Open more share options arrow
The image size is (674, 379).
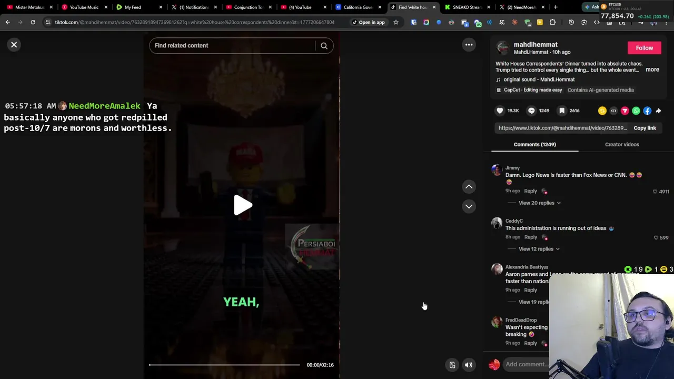pos(658,111)
